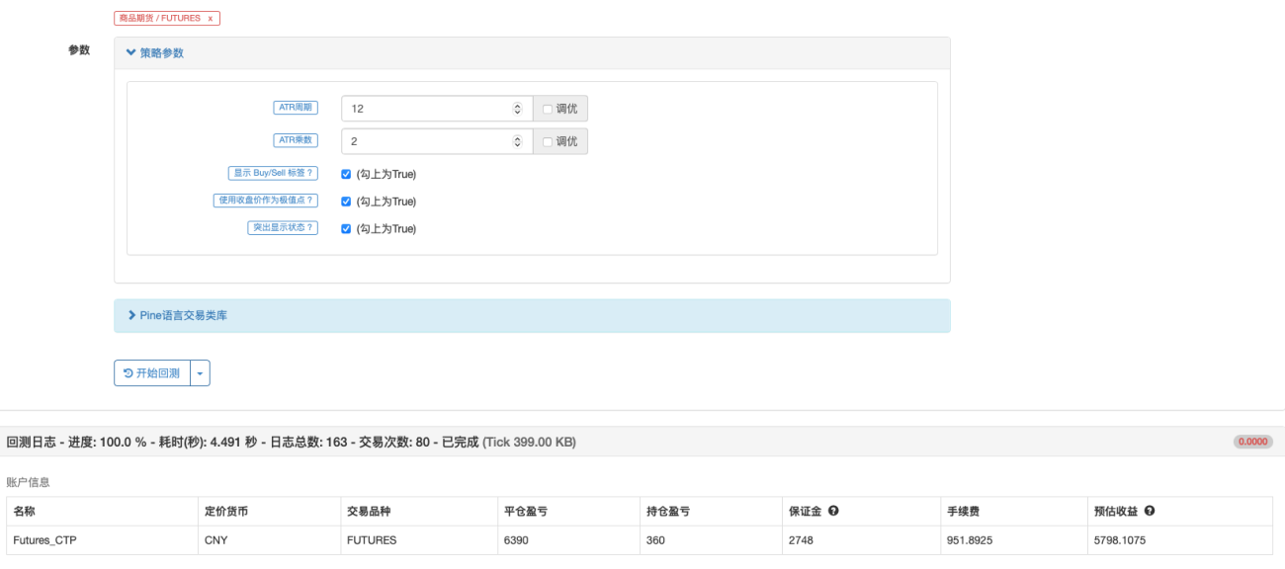
Task: Select the Futures_CTP account row
Action: click(x=640, y=540)
